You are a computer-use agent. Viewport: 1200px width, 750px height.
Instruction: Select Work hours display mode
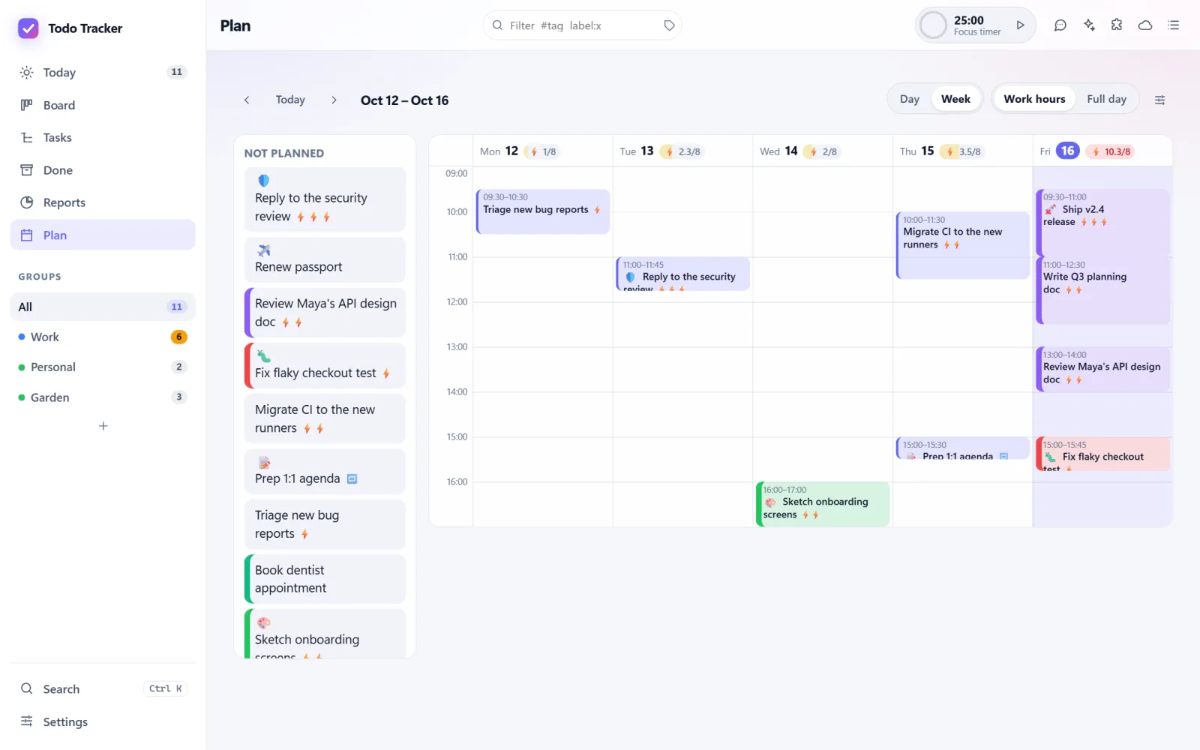click(x=1034, y=99)
